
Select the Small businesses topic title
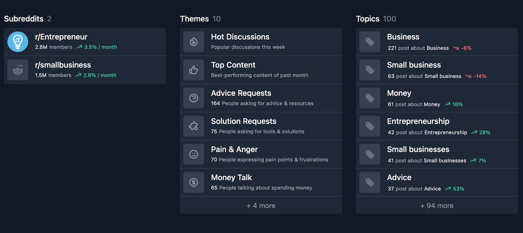418,149
